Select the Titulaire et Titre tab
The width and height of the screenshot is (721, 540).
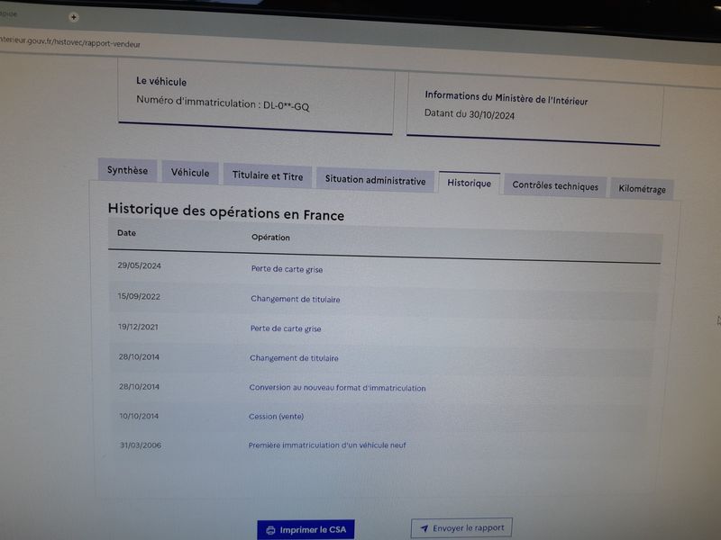(267, 175)
